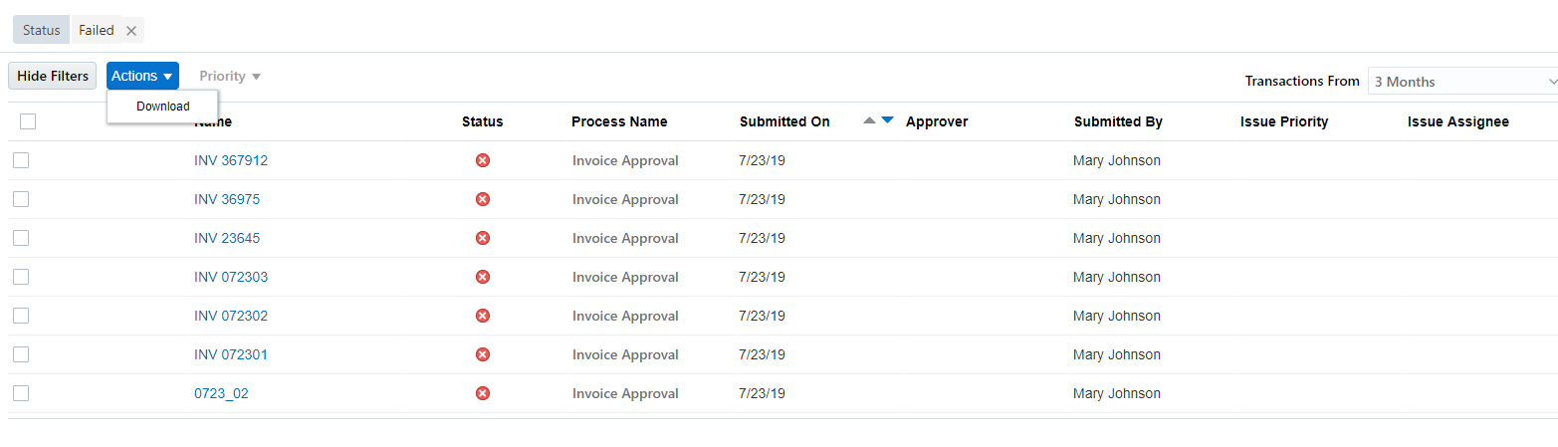
Task: Expand the Priority dropdown
Action: pos(230,76)
